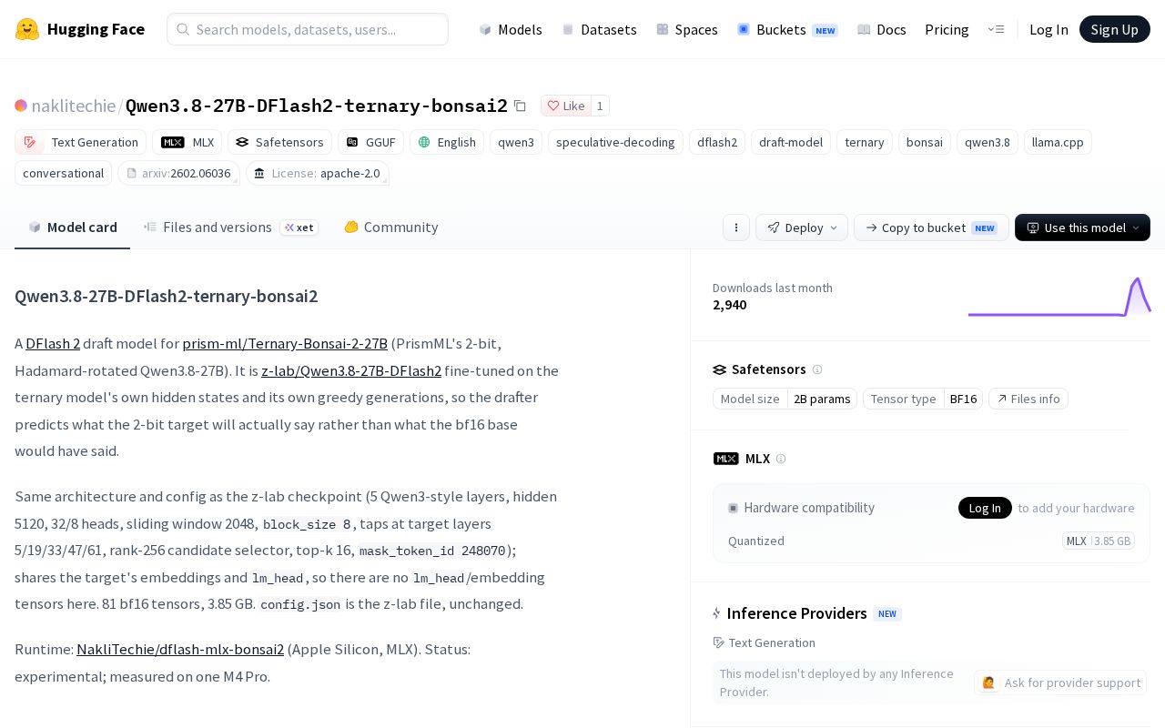This screenshot has height=728, width=1165.
Task: Open the Community tab
Action: [390, 227]
